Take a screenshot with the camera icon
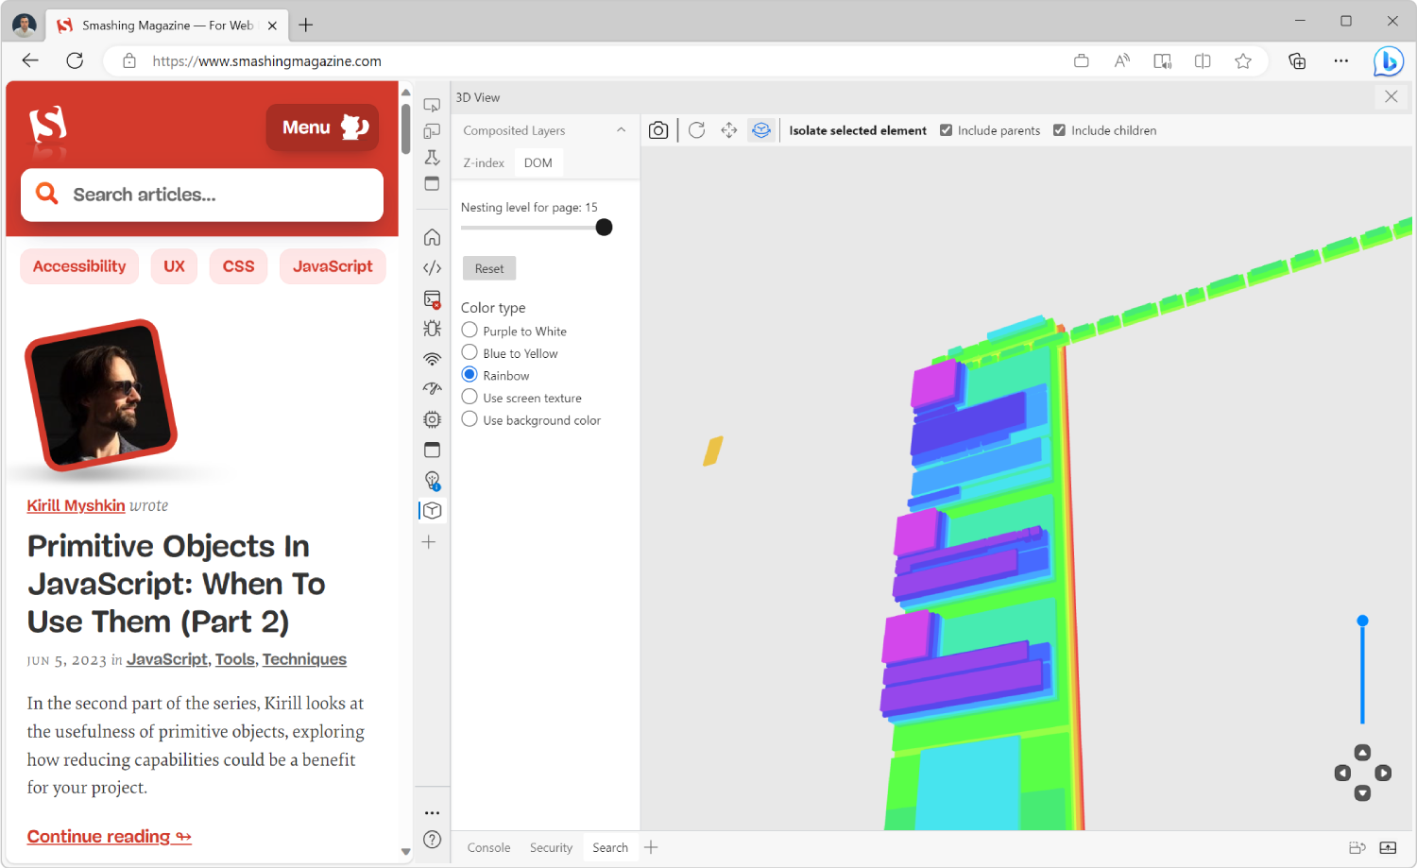The height and width of the screenshot is (868, 1417). pos(658,130)
